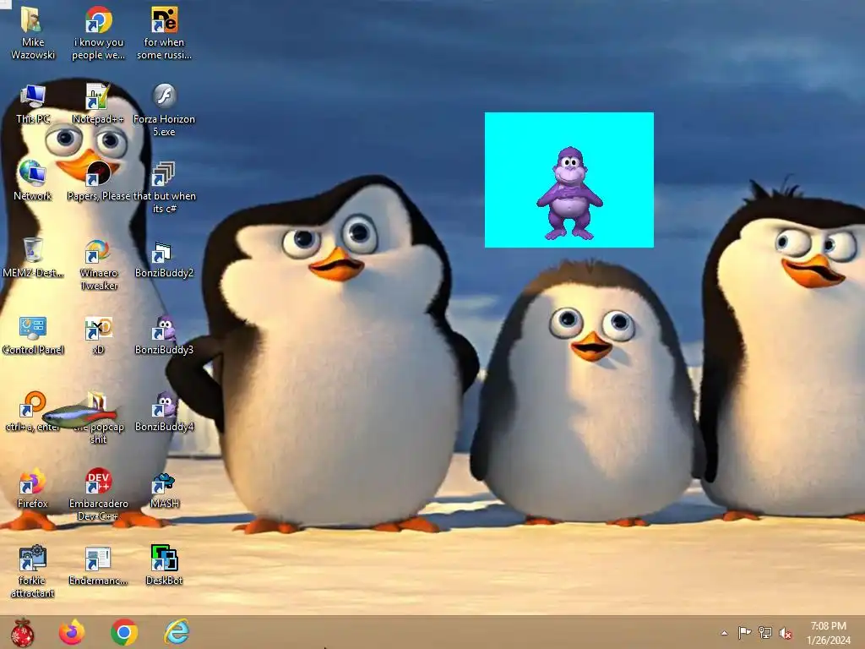Select the Network desktop icon
Screen dimensions: 865x649
tap(32, 173)
